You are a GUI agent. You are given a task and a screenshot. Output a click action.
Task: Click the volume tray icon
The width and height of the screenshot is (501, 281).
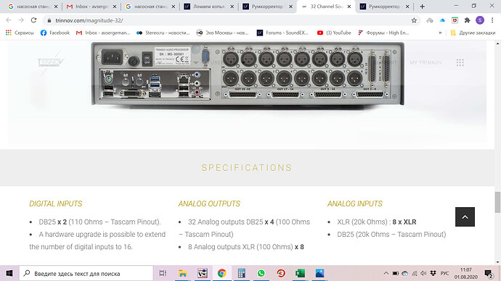click(424, 273)
